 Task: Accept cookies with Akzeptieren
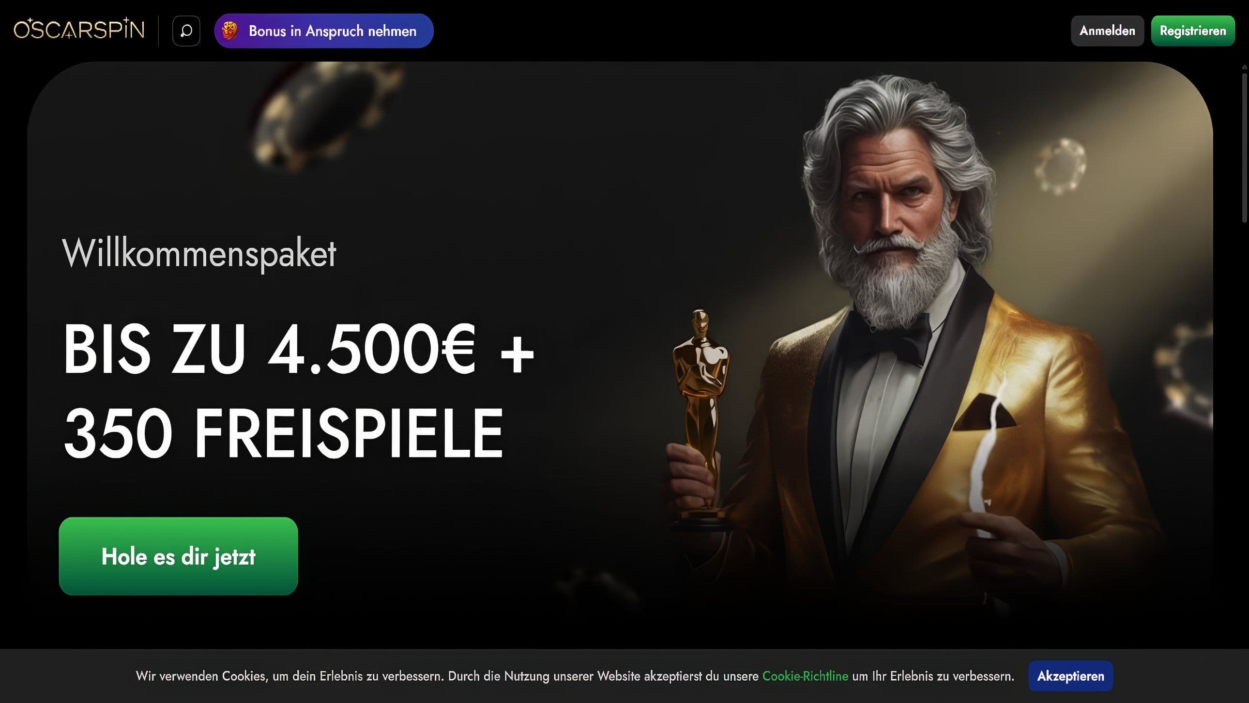click(1070, 676)
